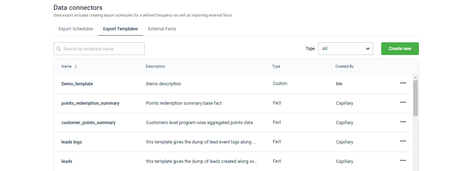Focus the Search by template name field
This screenshot has height=171, width=474.
tap(99, 49)
